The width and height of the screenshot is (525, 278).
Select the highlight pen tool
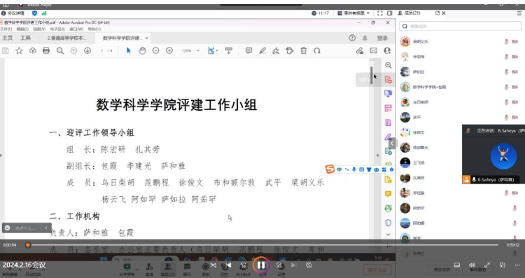262,50
